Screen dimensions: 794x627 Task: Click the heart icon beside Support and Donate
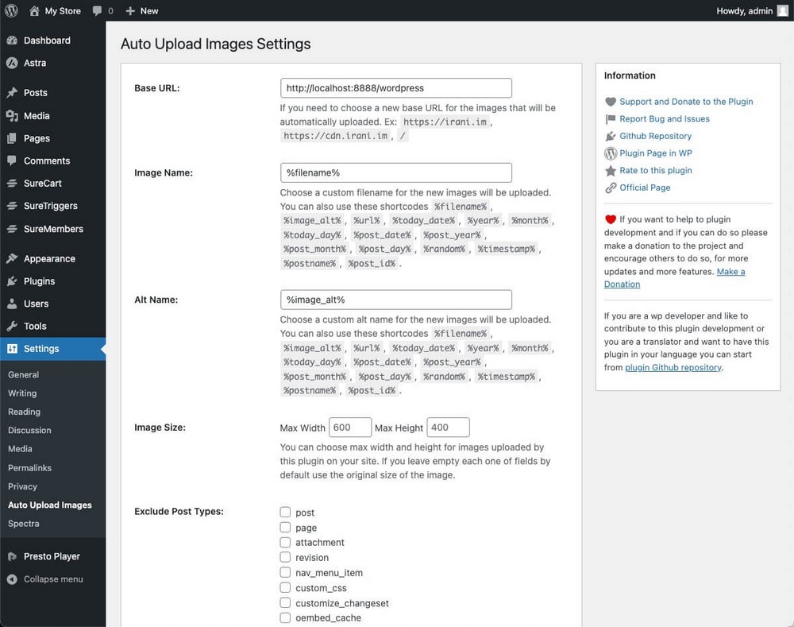tap(611, 102)
